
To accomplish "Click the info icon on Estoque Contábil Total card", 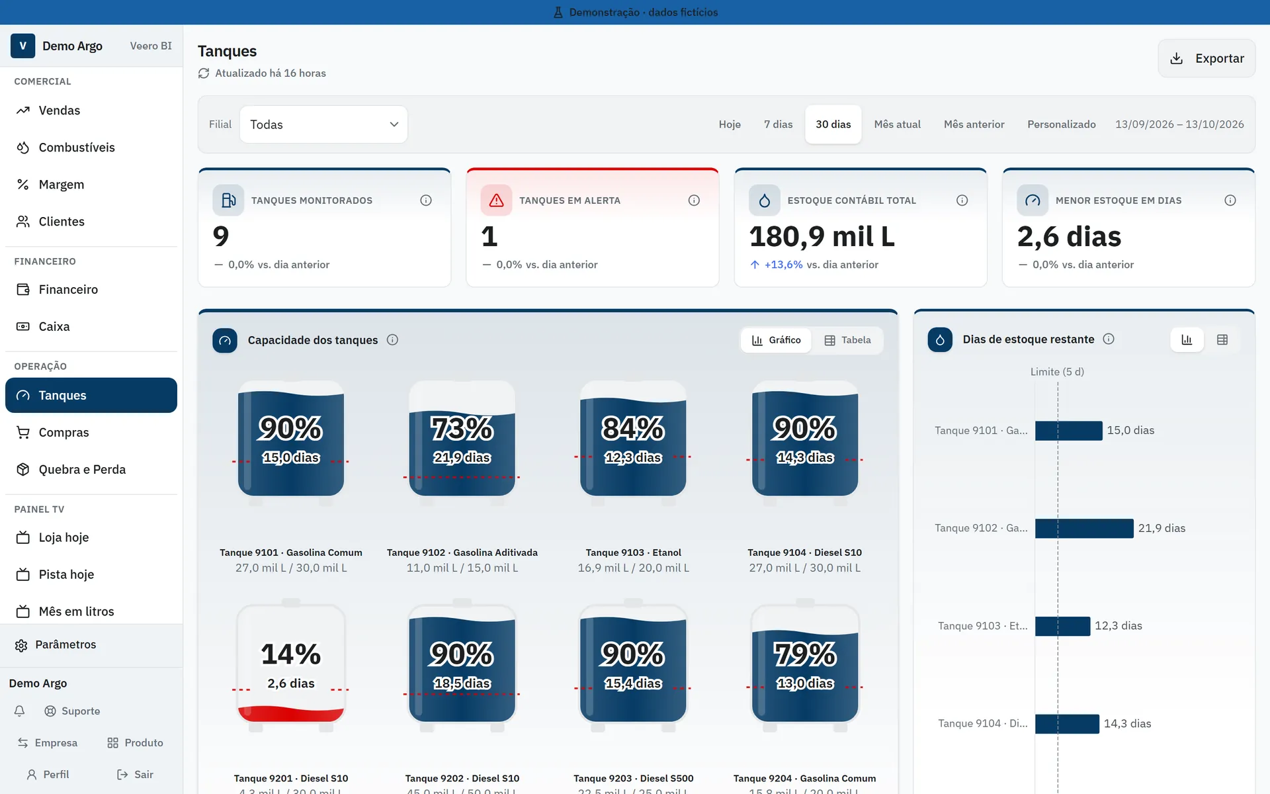I will tap(962, 200).
